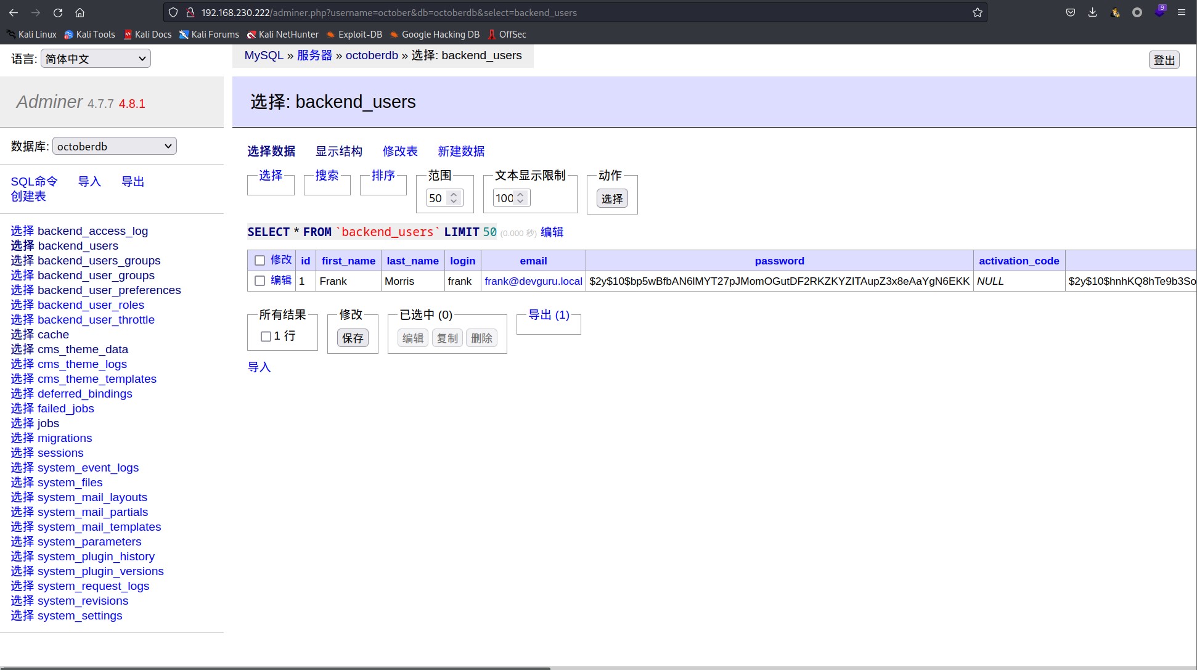Expand the 导出 (1) export fieldset

pyautogui.click(x=549, y=315)
